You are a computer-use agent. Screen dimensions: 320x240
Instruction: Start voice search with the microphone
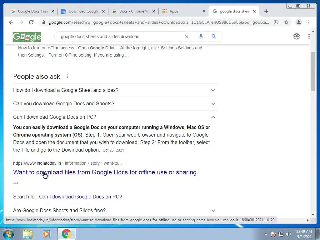pos(201,37)
